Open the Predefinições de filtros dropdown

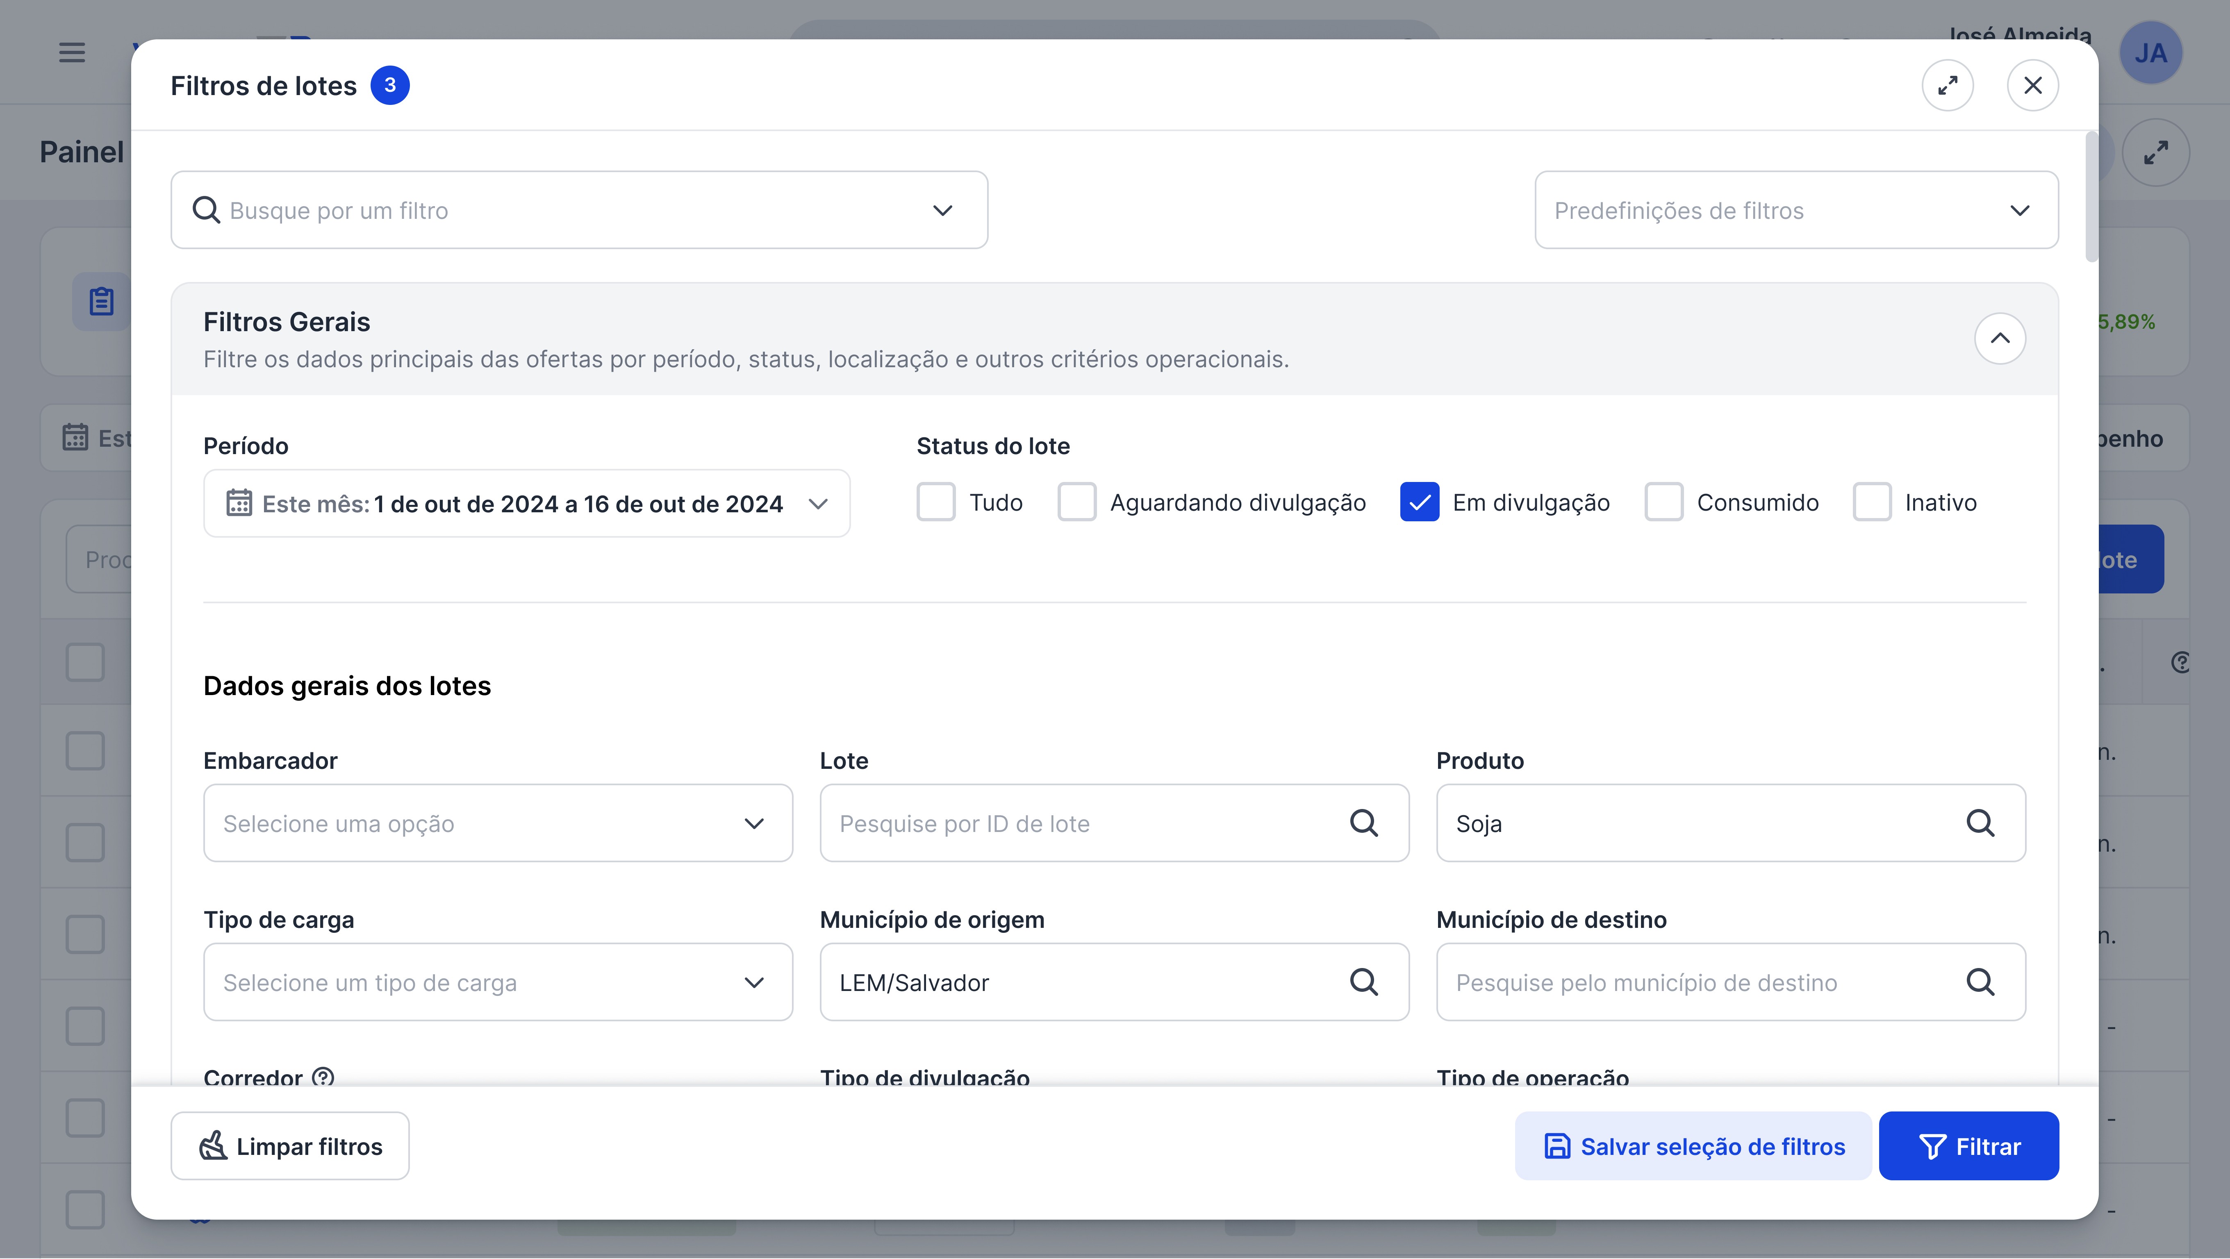click(x=1796, y=210)
